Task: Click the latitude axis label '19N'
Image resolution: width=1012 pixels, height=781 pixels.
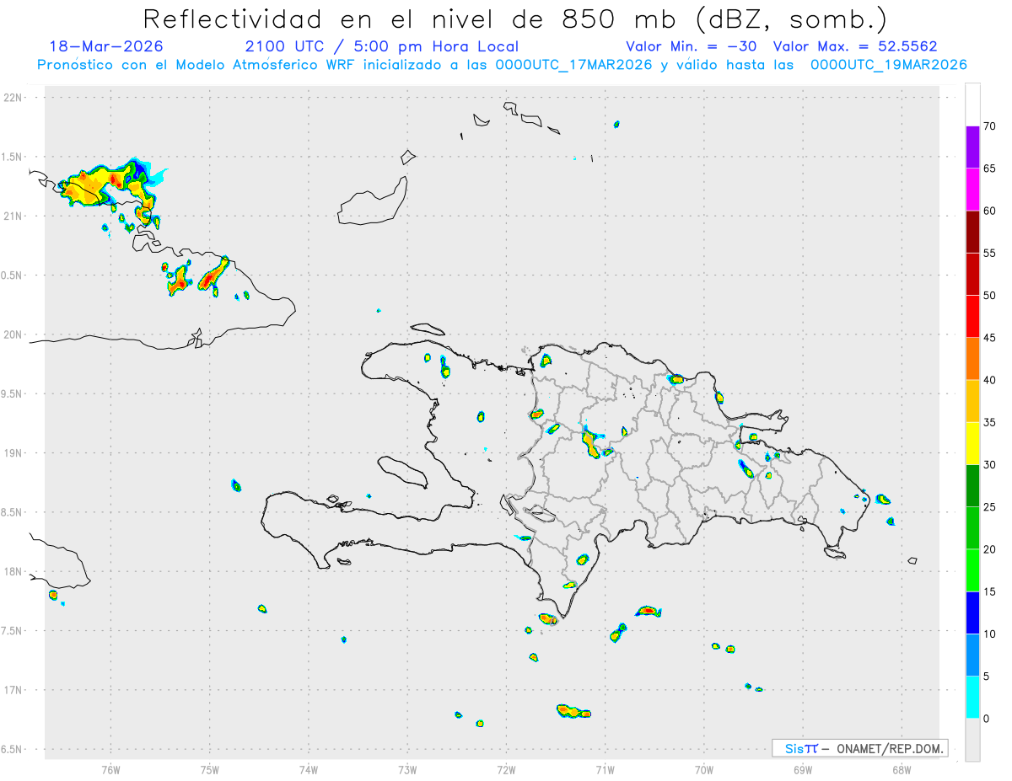Action: [x=13, y=453]
